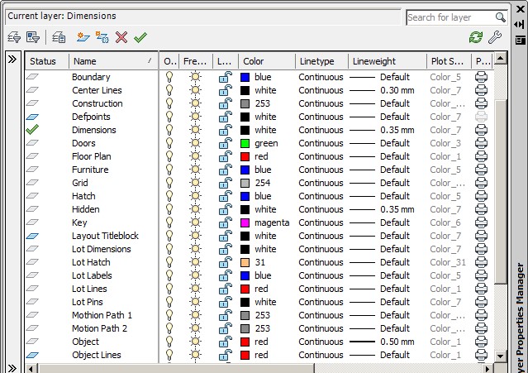Sort layers by Name column header
This screenshot has width=528, height=373.
pyautogui.click(x=85, y=61)
